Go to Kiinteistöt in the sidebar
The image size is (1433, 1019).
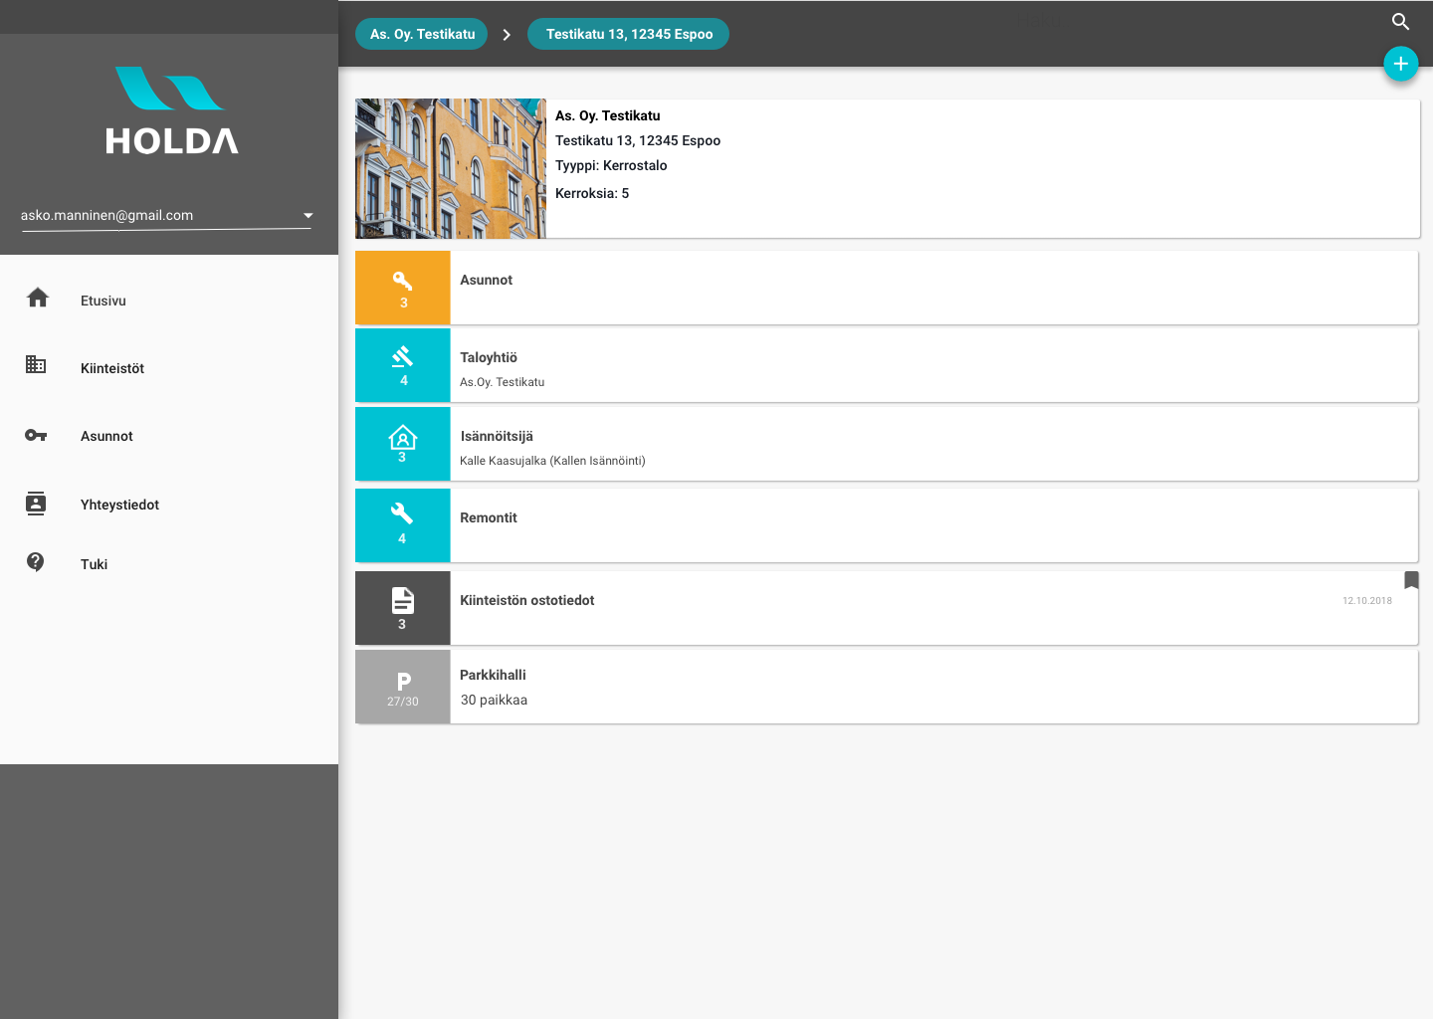(x=111, y=368)
